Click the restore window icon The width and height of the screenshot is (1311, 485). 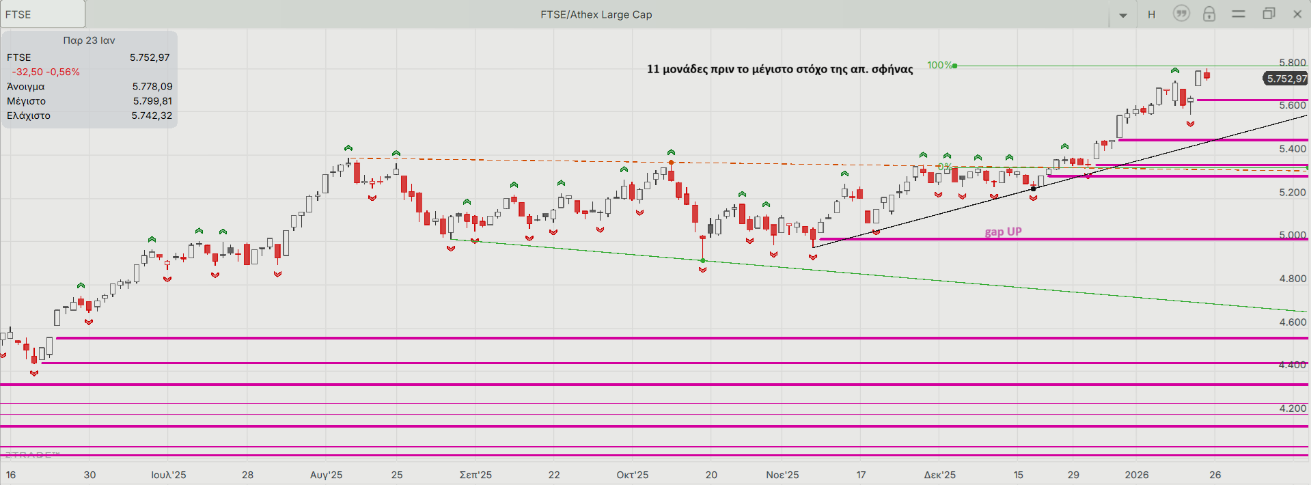(x=1269, y=14)
